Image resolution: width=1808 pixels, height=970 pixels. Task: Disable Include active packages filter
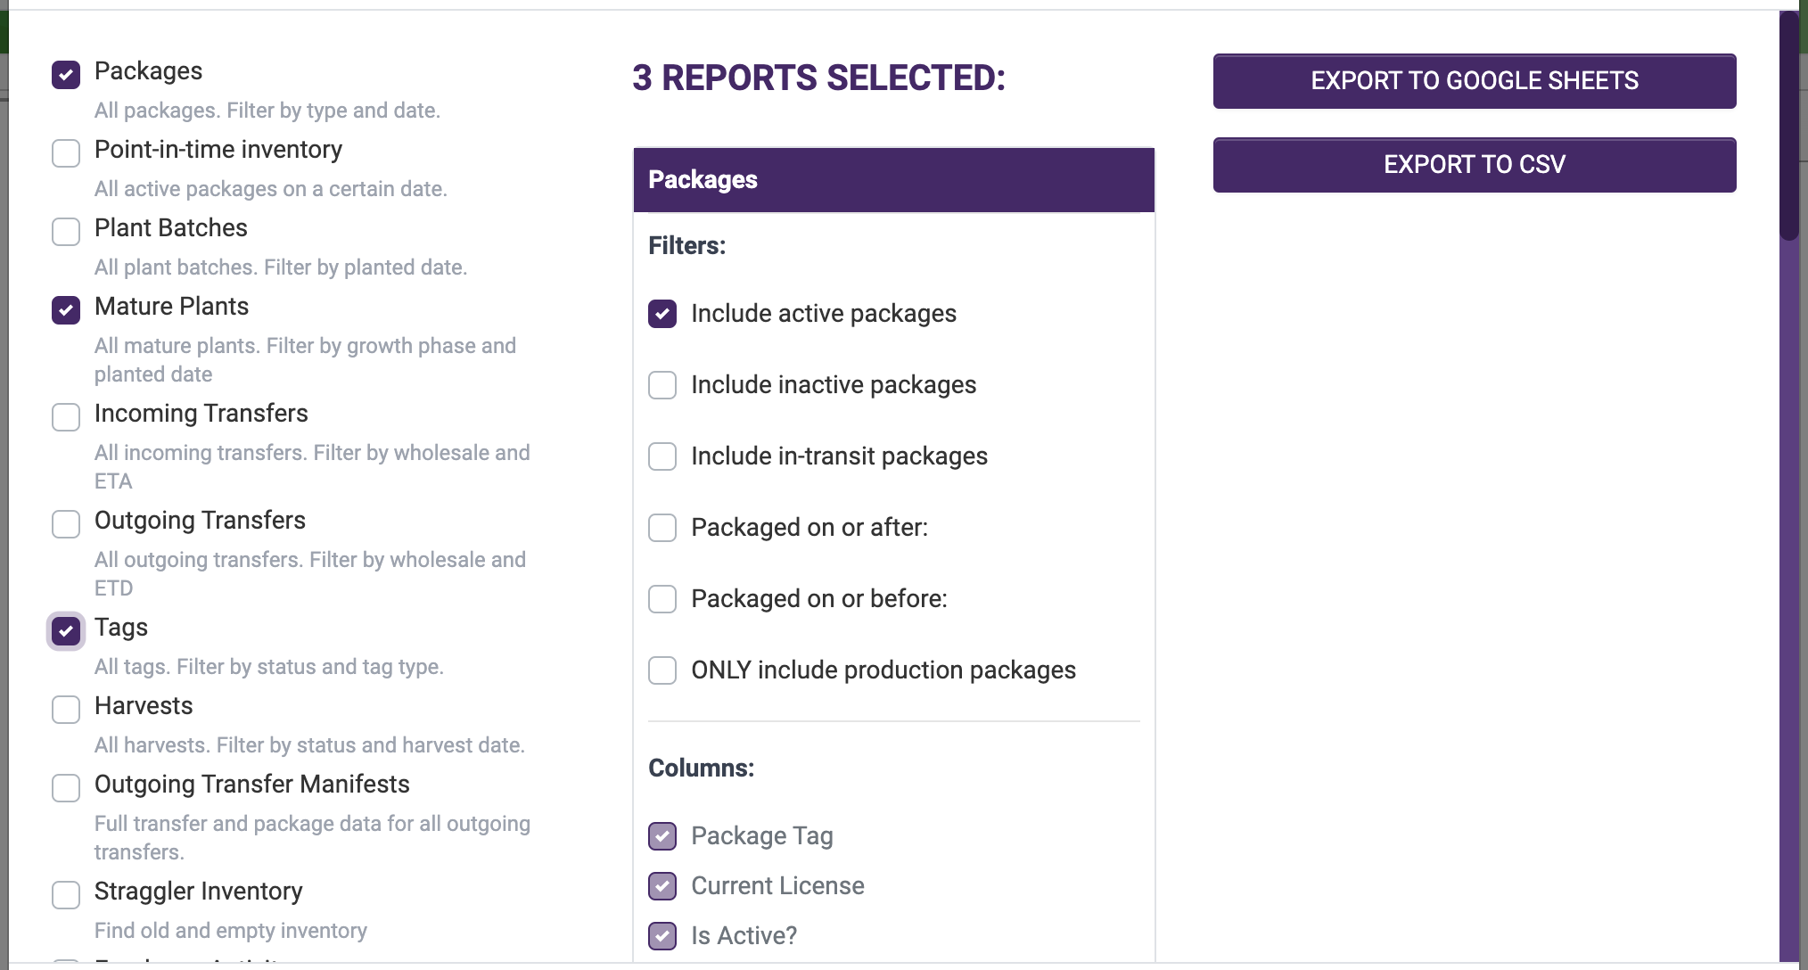pos(662,313)
